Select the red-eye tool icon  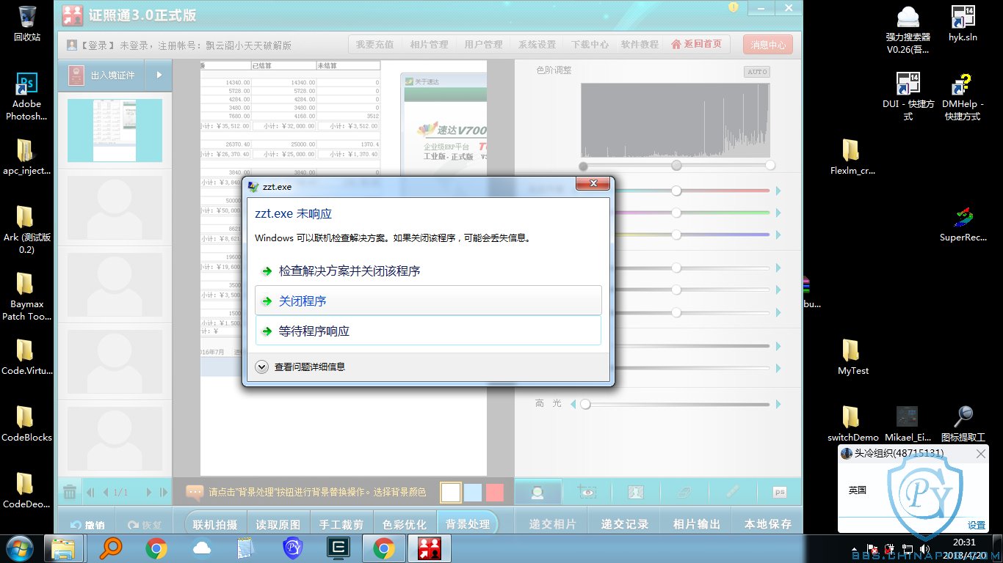point(587,493)
